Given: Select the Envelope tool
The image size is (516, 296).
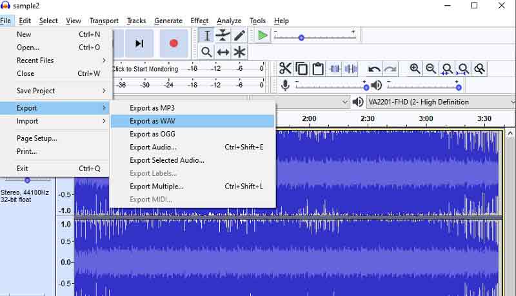Looking at the screenshot, I should tap(223, 35).
